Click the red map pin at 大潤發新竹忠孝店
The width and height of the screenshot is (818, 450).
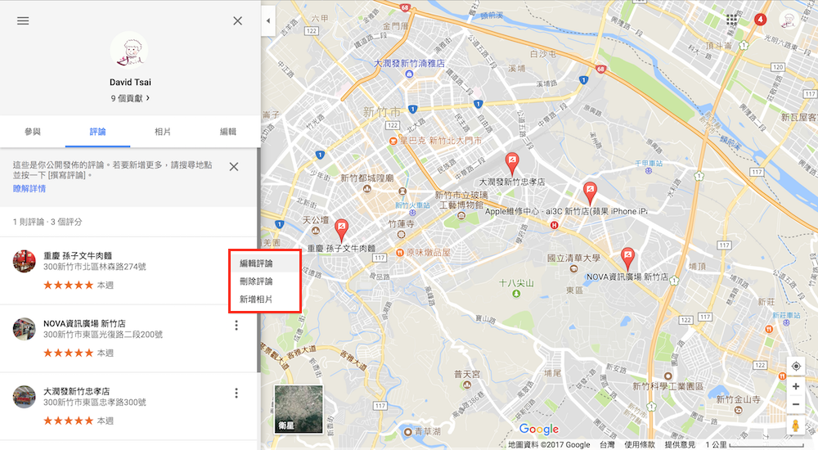tap(512, 164)
